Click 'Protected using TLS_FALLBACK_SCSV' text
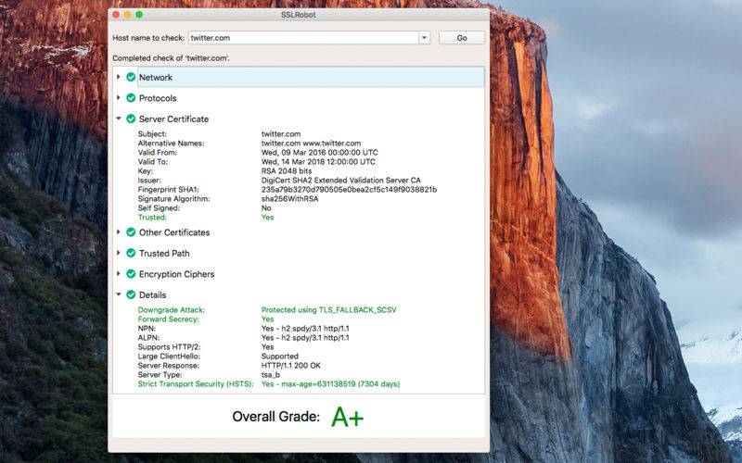 click(x=329, y=310)
